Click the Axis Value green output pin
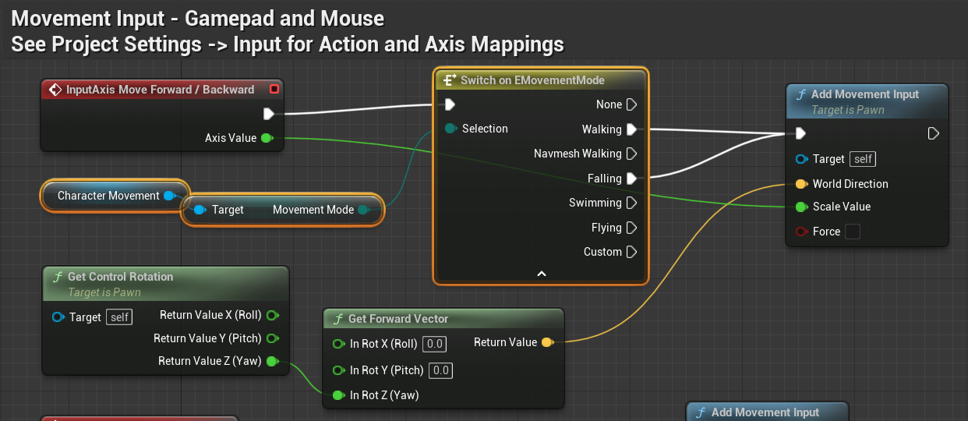This screenshot has width=968, height=421. point(267,138)
